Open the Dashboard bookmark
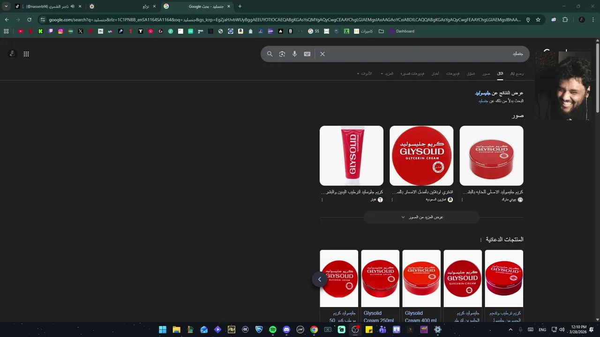This screenshot has width=600, height=337. tap(402, 31)
